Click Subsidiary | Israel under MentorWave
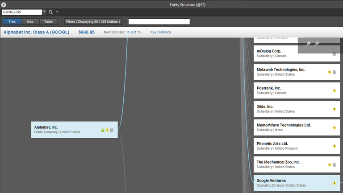The height and width of the screenshot is (193, 343). pos(270,130)
